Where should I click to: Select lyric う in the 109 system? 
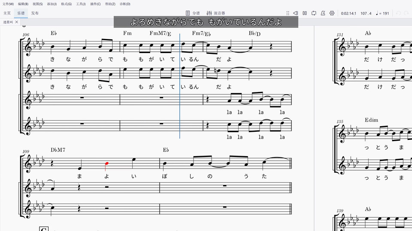click(246, 176)
